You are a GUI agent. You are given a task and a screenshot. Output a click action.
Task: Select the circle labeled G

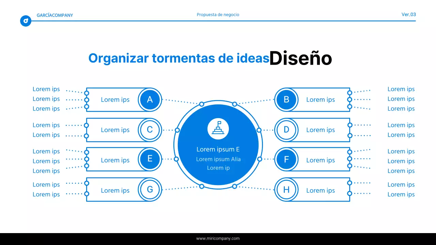point(150,190)
